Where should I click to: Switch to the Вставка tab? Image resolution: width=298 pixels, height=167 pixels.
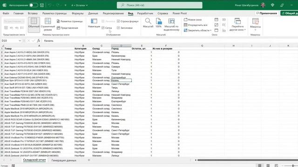33,13
